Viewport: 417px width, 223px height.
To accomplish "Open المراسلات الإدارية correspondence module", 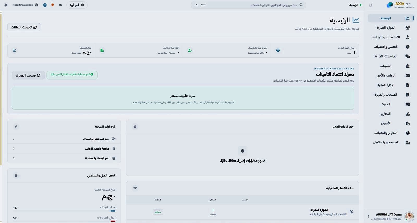I will click(x=391, y=56).
